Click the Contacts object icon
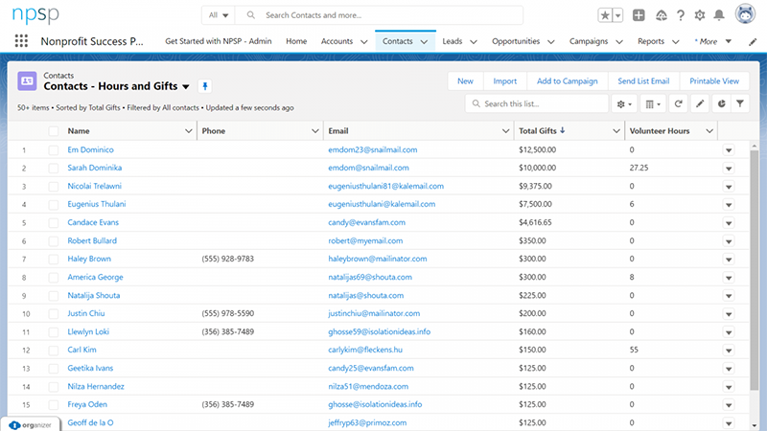This screenshot has width=767, height=431. 27,81
